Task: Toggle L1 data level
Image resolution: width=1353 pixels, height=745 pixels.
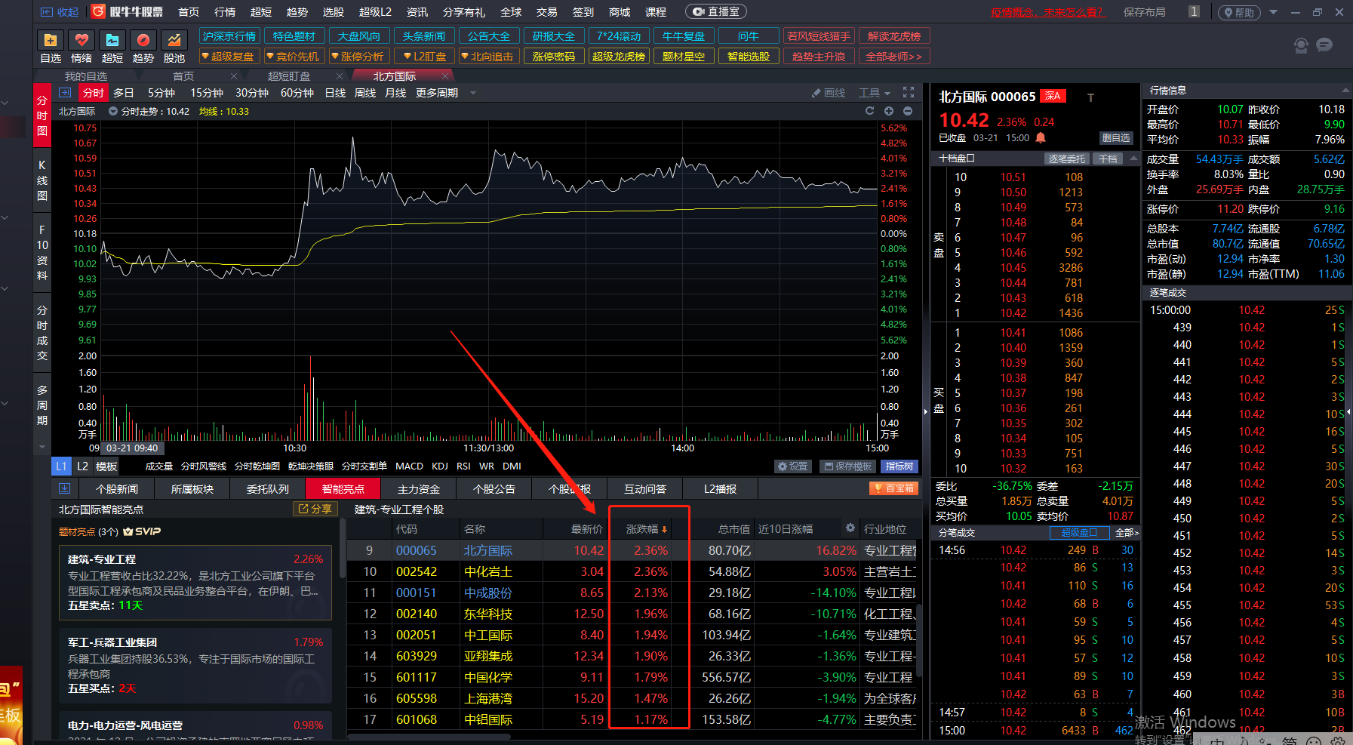Action: (x=61, y=466)
